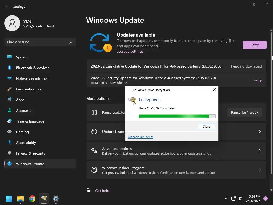Open the Manage BitLocker link

click(x=140, y=137)
